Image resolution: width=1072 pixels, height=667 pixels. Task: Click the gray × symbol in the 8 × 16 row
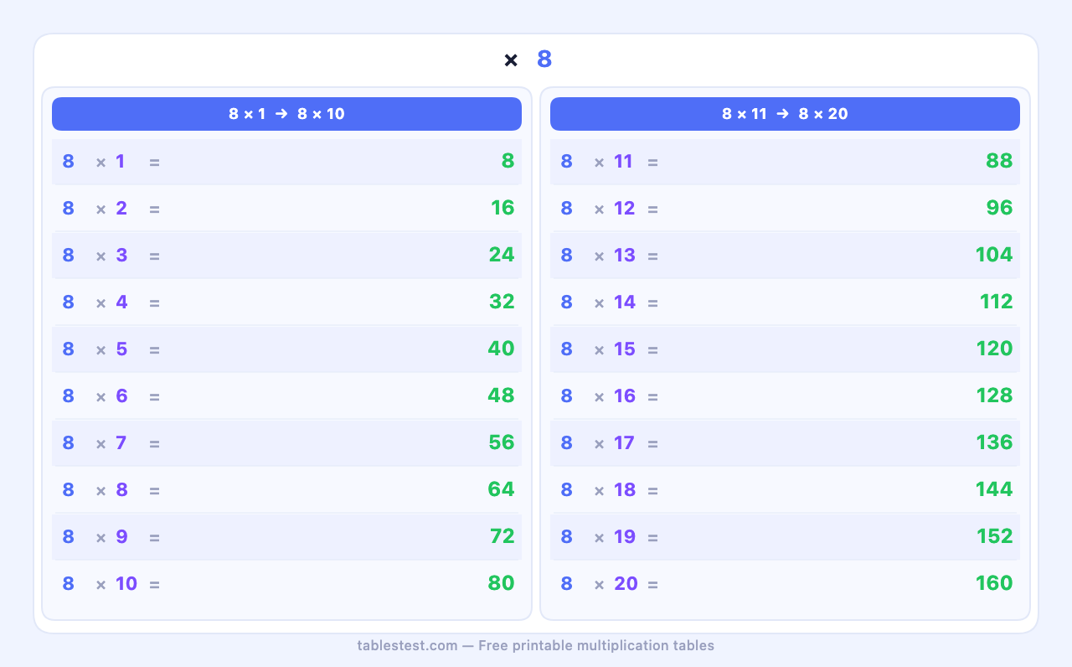click(599, 396)
